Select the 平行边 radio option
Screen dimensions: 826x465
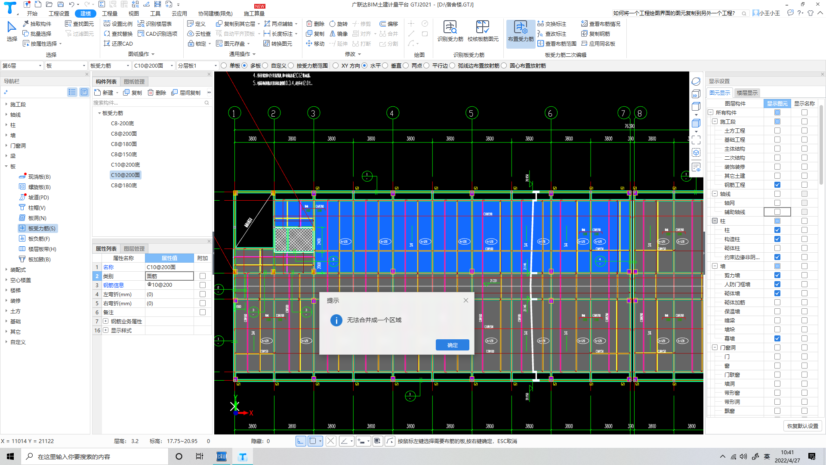point(426,65)
